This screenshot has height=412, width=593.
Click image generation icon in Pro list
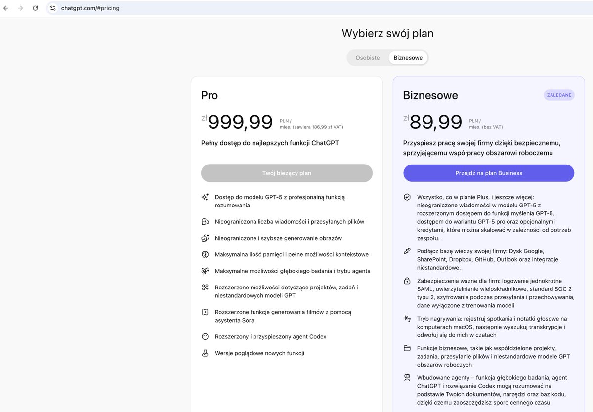(x=205, y=238)
